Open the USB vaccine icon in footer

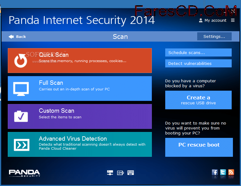120,173
